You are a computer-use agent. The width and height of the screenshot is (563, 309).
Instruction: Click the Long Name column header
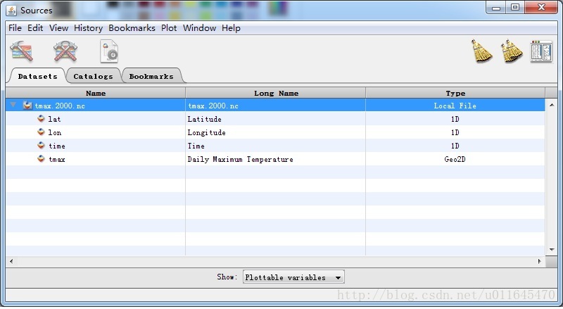pos(276,93)
